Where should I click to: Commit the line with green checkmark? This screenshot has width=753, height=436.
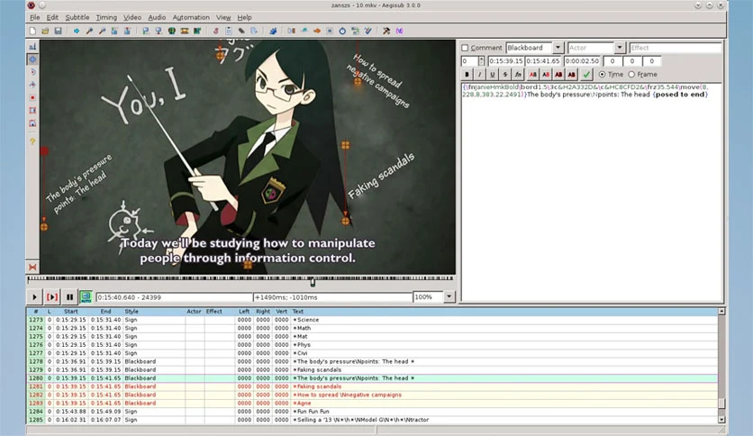[586, 75]
